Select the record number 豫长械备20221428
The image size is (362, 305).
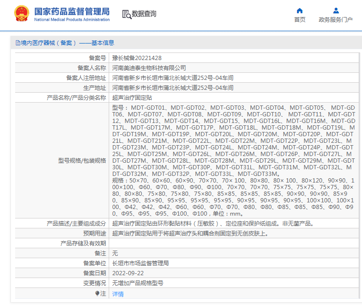pos(137,58)
